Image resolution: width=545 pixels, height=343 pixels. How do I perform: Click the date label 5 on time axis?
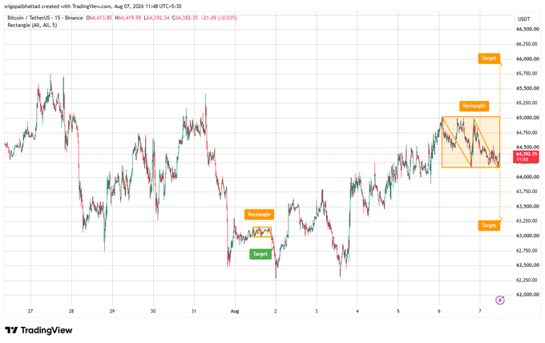click(x=398, y=311)
